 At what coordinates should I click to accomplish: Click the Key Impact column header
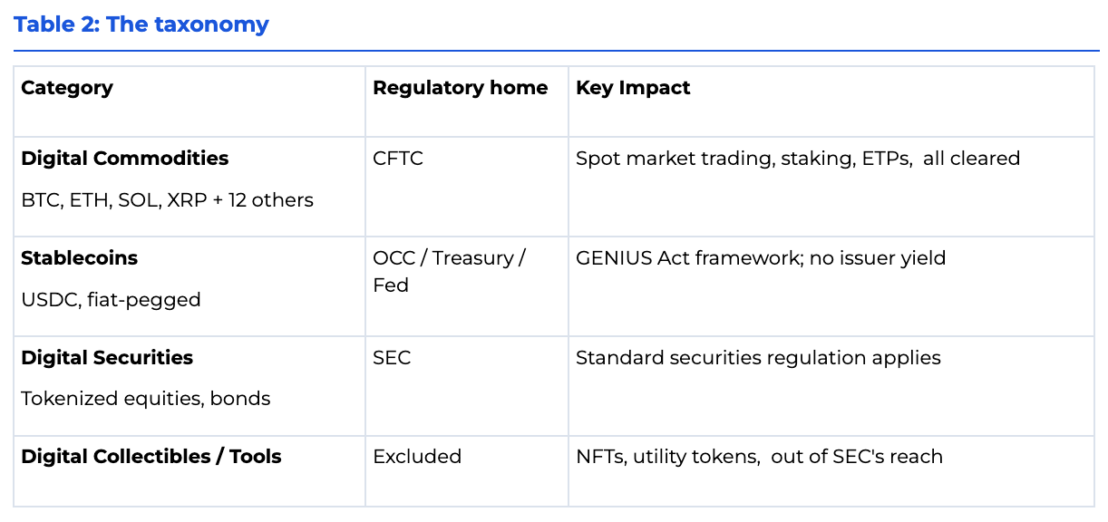pyautogui.click(x=633, y=88)
